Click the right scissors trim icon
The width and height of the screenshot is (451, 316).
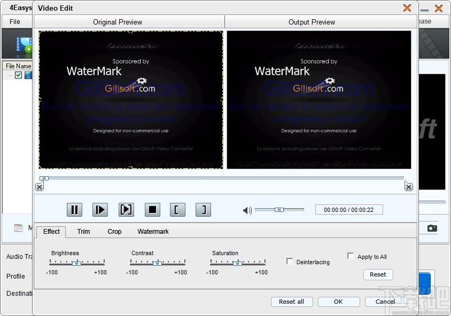click(x=409, y=186)
